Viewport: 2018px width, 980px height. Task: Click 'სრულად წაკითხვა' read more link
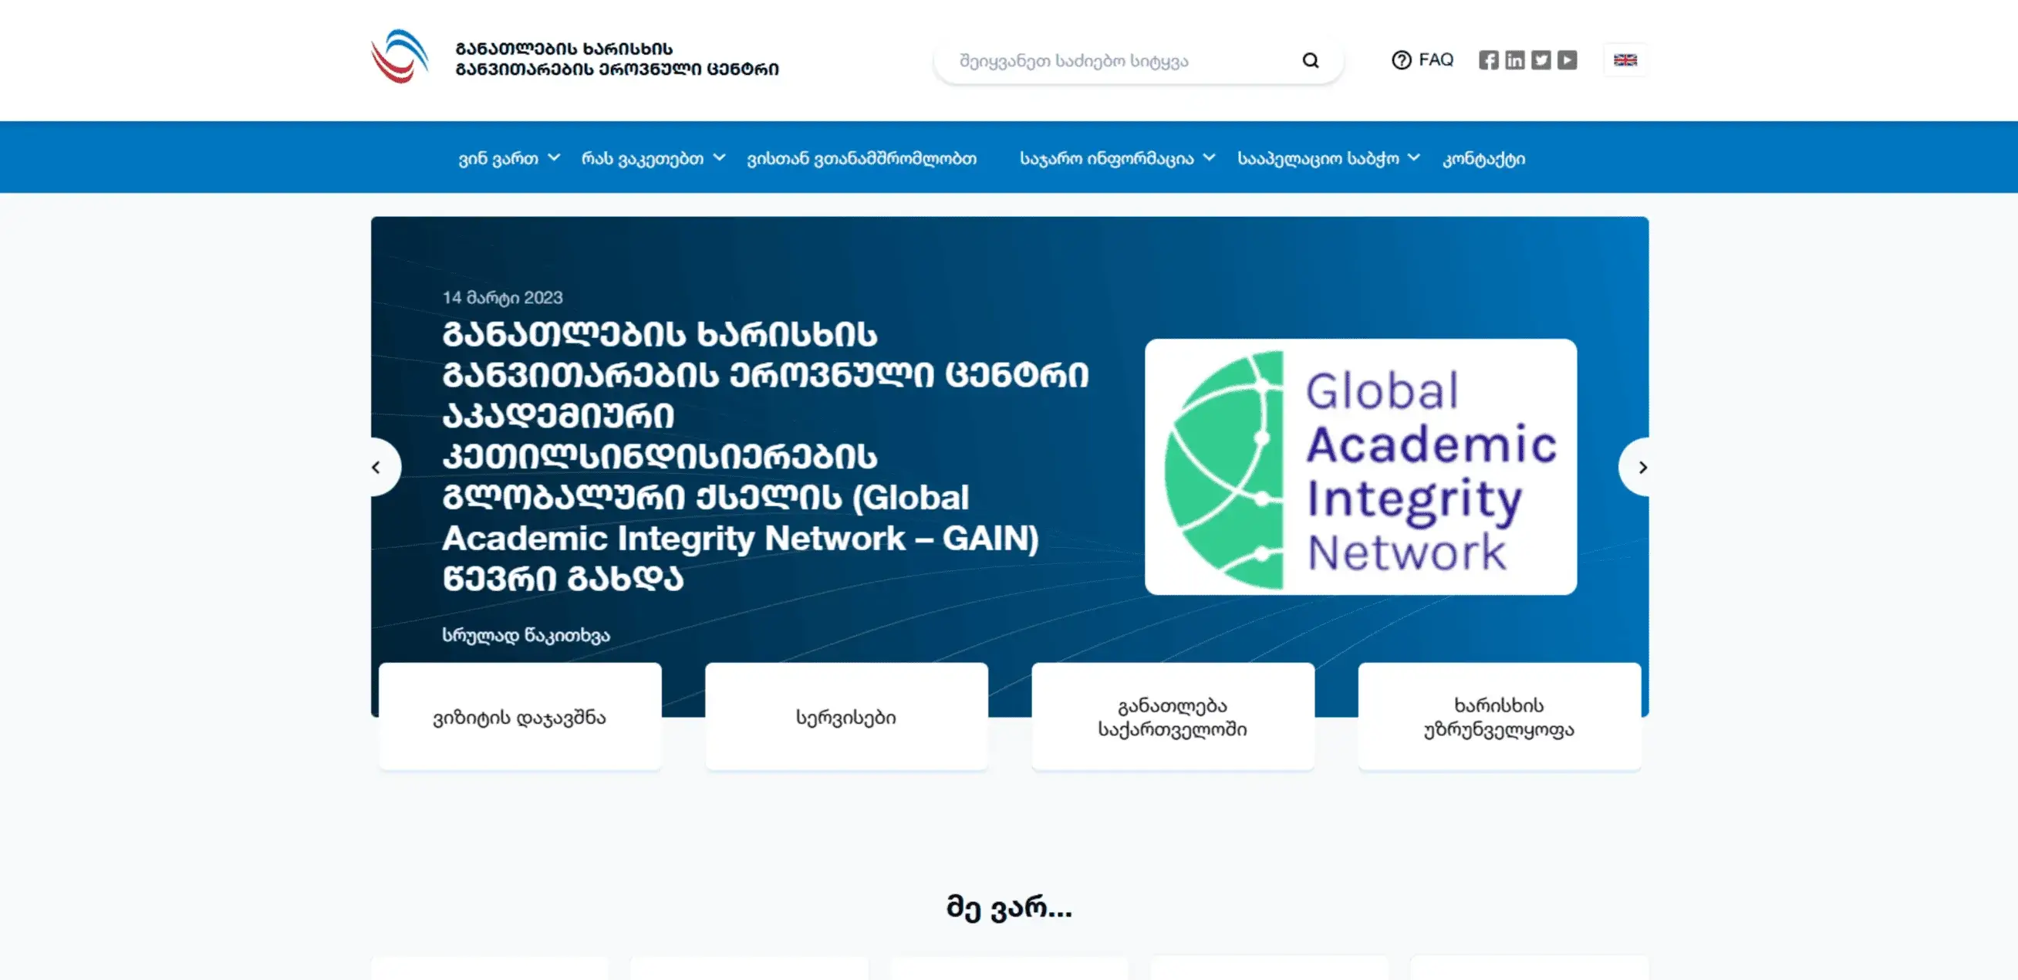click(525, 635)
